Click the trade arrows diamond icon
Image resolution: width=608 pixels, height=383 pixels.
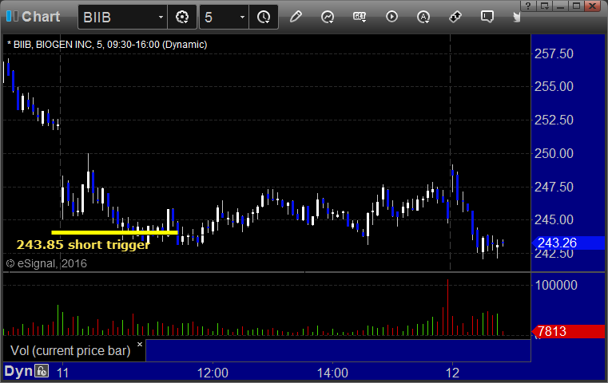[x=455, y=17]
